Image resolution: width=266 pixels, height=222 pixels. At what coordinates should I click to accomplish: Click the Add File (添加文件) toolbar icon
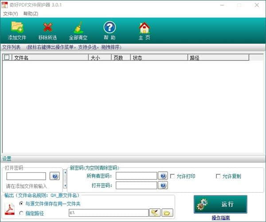(x=17, y=31)
